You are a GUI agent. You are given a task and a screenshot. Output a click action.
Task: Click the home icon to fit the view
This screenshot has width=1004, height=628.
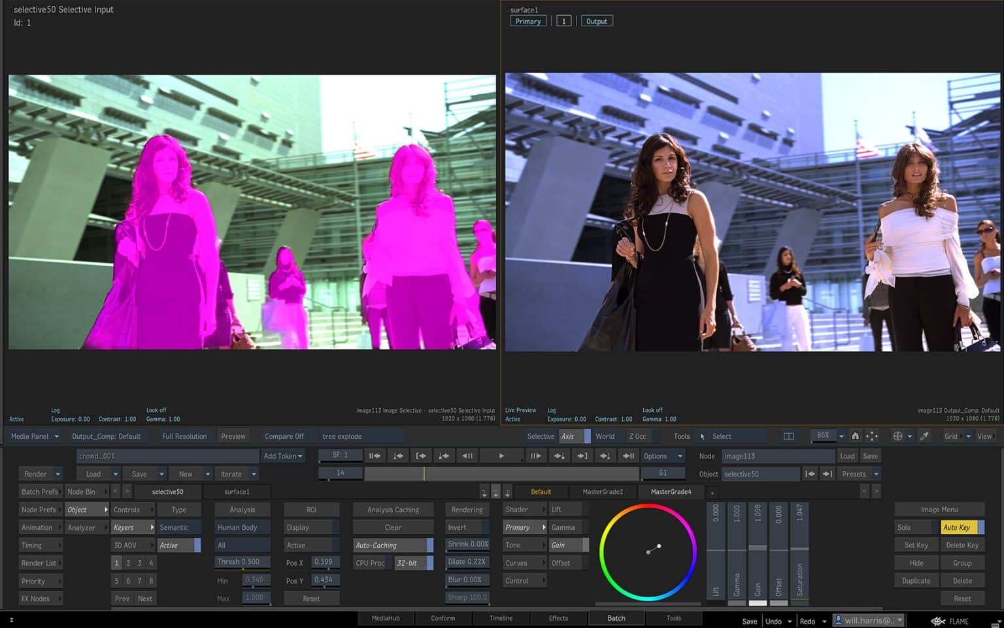pyautogui.click(x=856, y=436)
